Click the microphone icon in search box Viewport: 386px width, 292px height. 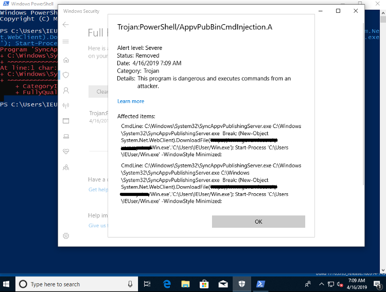coord(130,284)
